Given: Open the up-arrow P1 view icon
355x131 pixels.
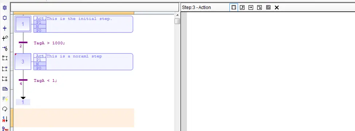Looking at the screenshot, I should tap(242, 8).
